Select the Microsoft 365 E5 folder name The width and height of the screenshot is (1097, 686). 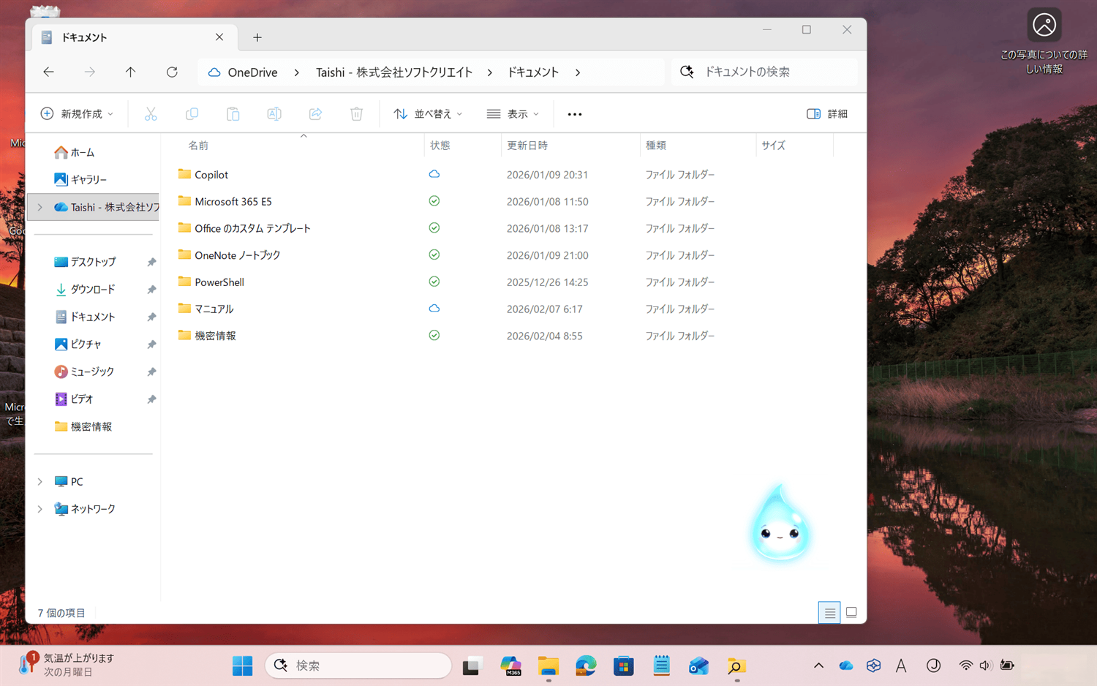click(x=233, y=202)
